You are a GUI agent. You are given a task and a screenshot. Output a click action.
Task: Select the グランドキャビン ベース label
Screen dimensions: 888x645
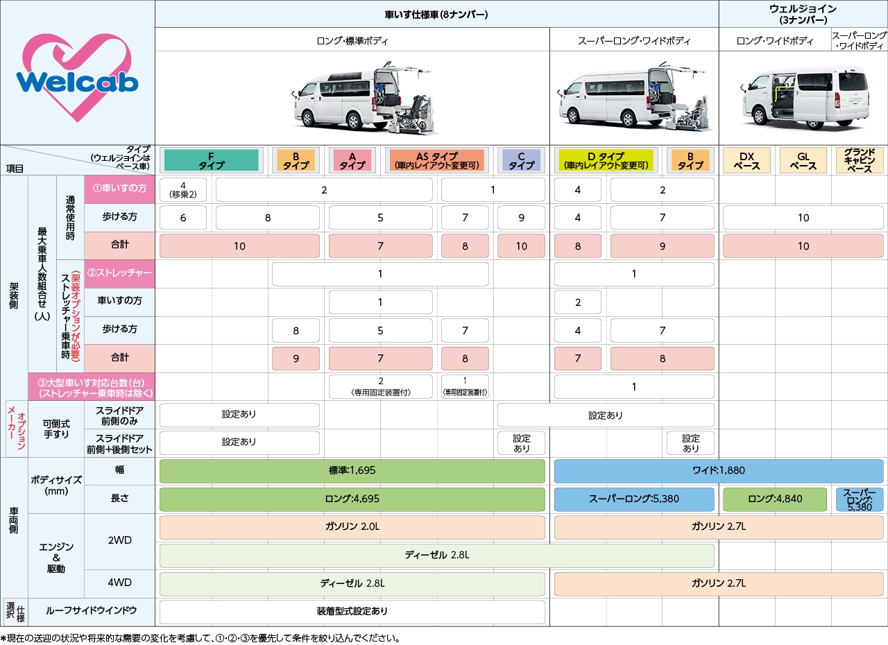pos(860,160)
